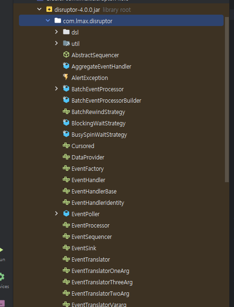Screen dimensions: 234x307
Task: Expand the util package folder
Action: 56,43
